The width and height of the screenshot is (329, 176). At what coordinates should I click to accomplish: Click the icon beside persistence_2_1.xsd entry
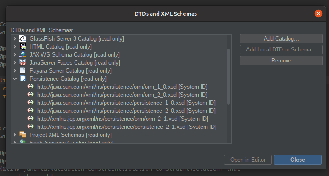[x=30, y=127]
